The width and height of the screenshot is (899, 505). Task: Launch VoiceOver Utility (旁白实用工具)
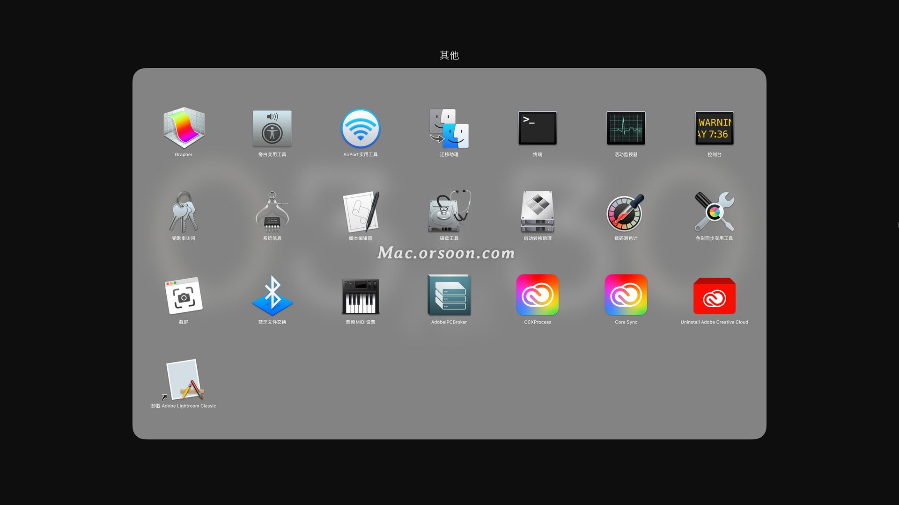click(x=272, y=128)
